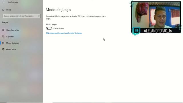The width and height of the screenshot is (183, 103).
Task: Click the Desactivado status label
Action: pos(59,29)
